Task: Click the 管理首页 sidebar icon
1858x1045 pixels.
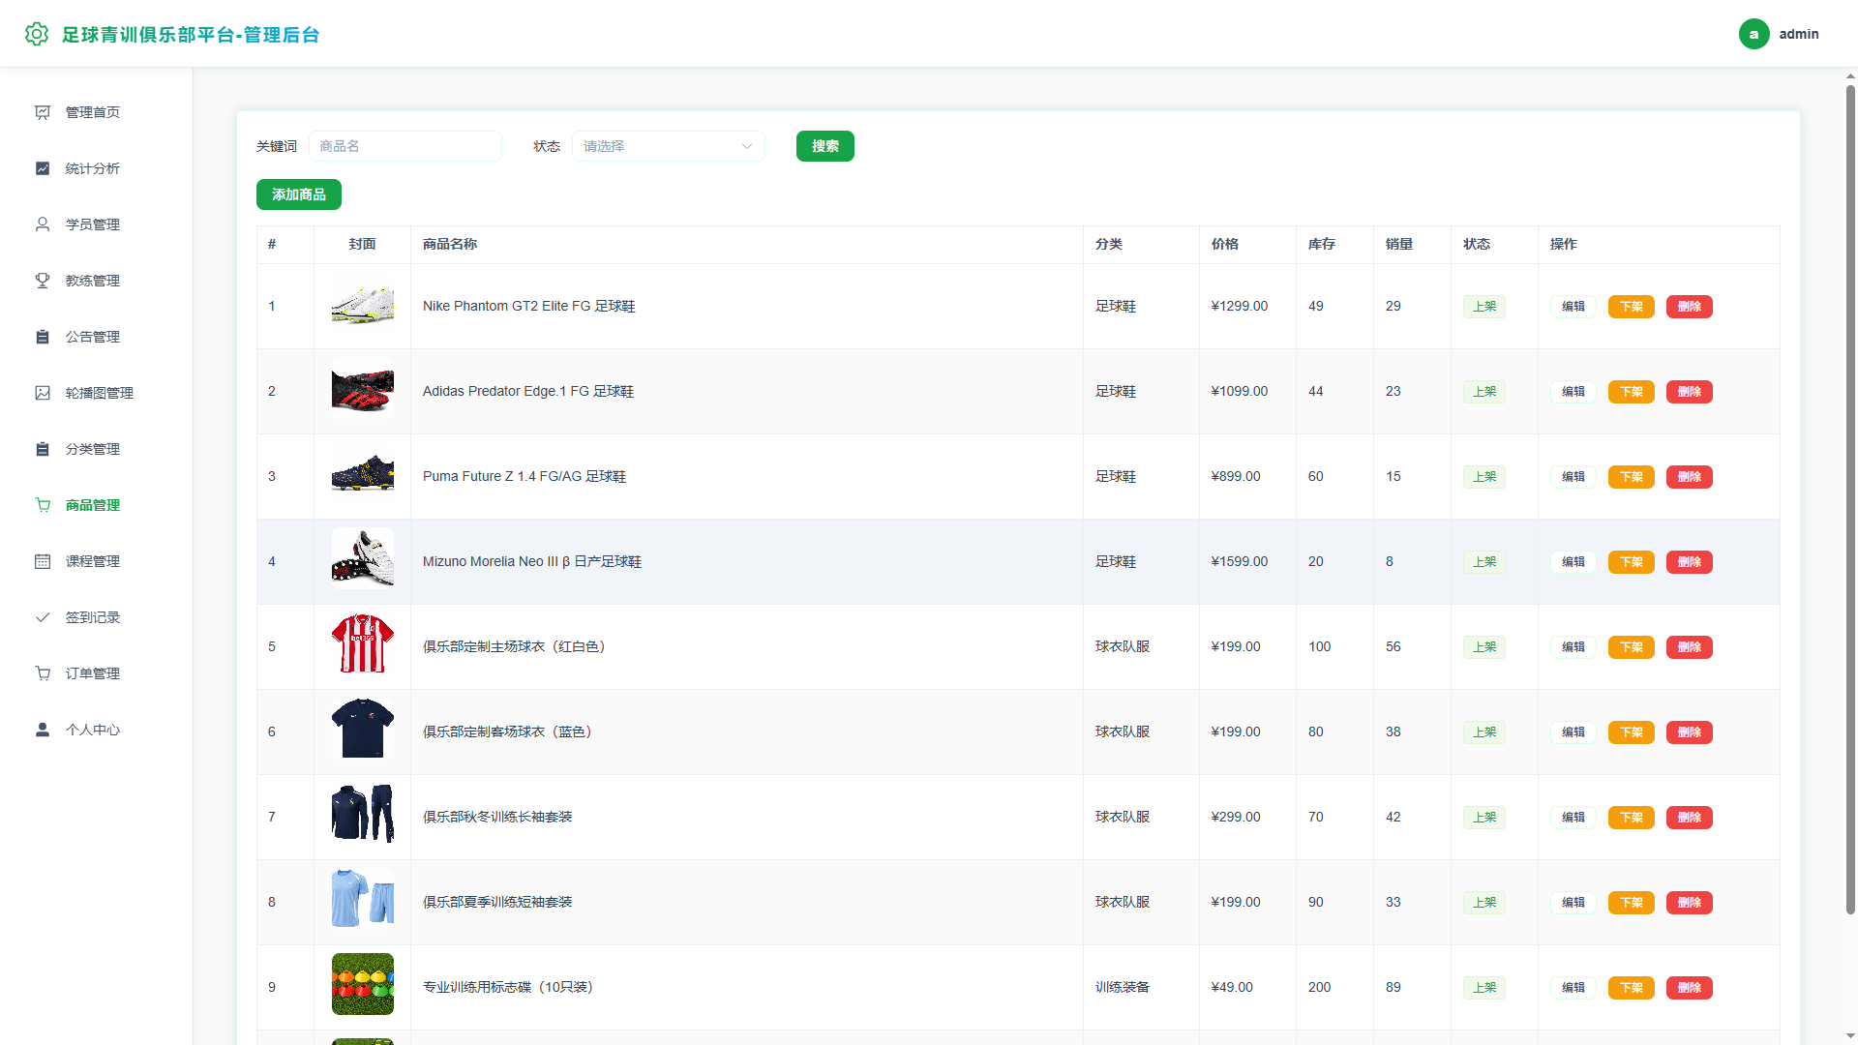Action: (43, 112)
